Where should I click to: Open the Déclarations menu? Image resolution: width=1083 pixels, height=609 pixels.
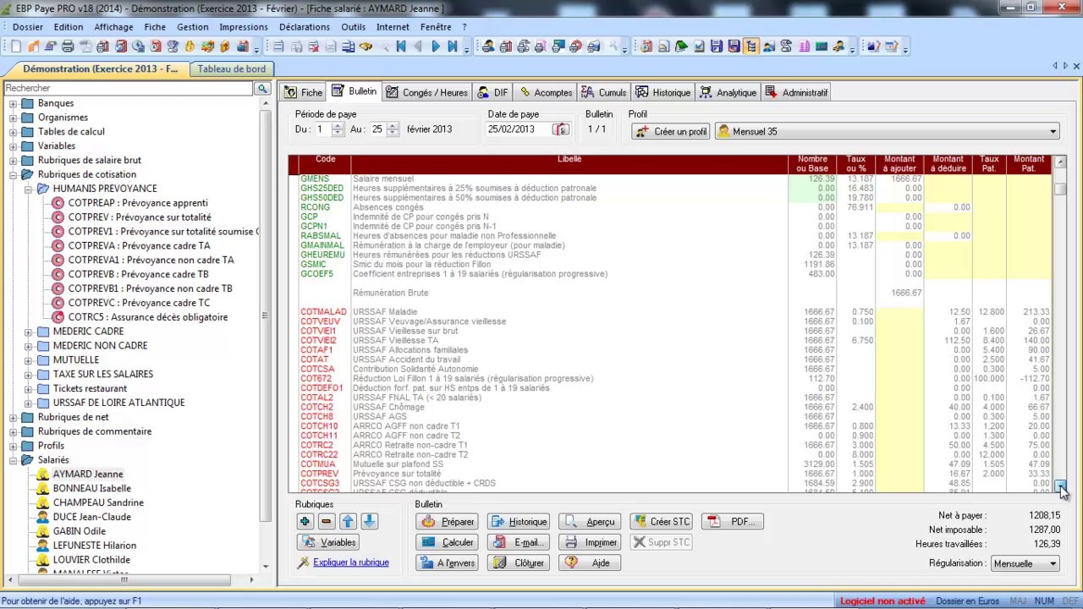coord(305,27)
